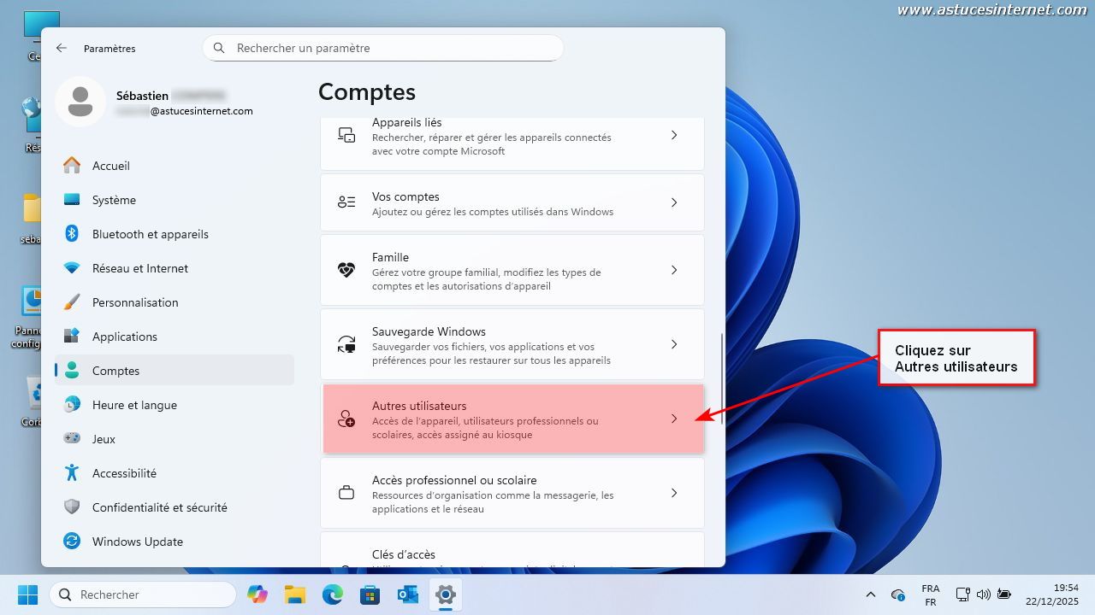Expand the Famille row chevron

[x=674, y=270]
